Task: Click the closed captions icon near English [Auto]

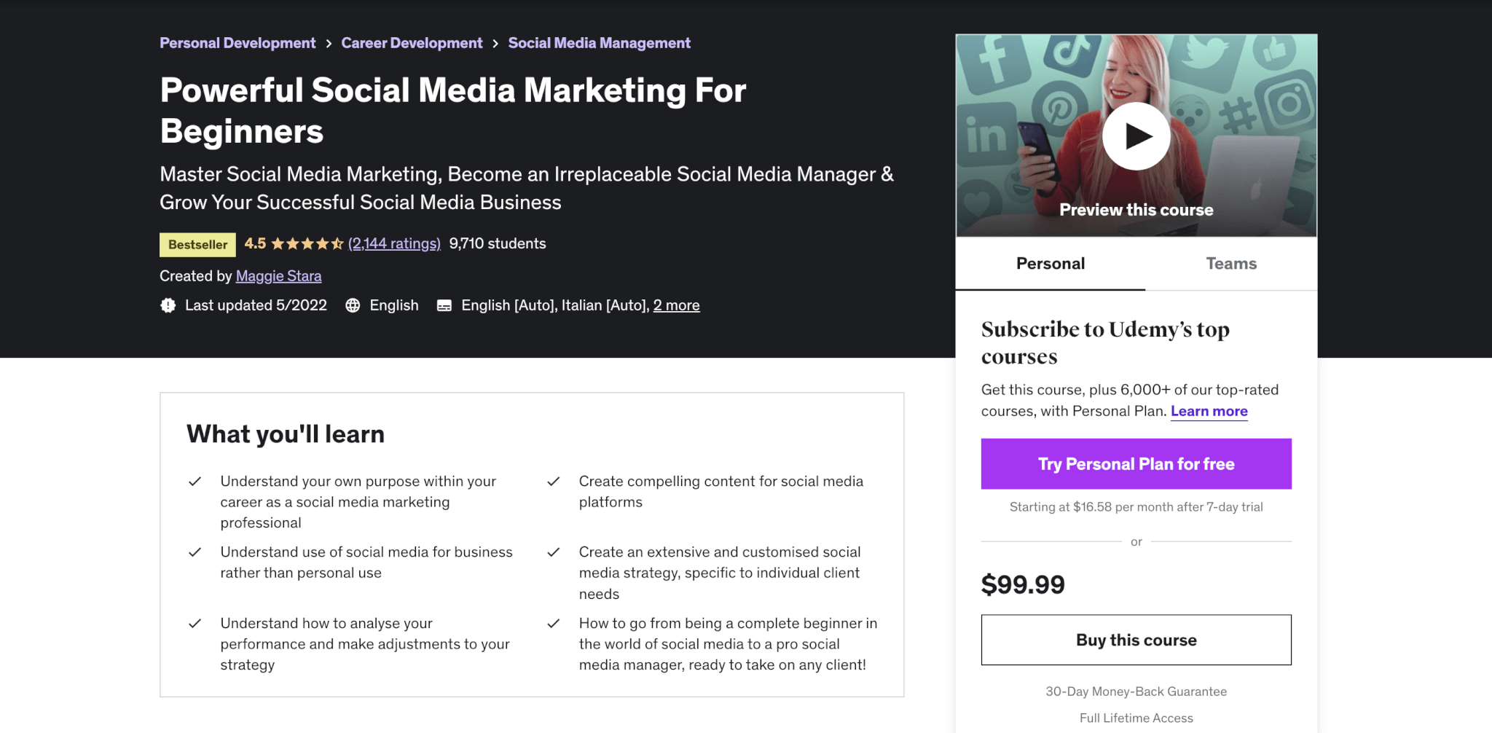Action: pos(444,305)
